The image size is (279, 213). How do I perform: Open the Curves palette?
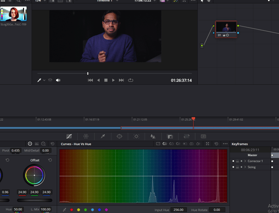click(69, 136)
